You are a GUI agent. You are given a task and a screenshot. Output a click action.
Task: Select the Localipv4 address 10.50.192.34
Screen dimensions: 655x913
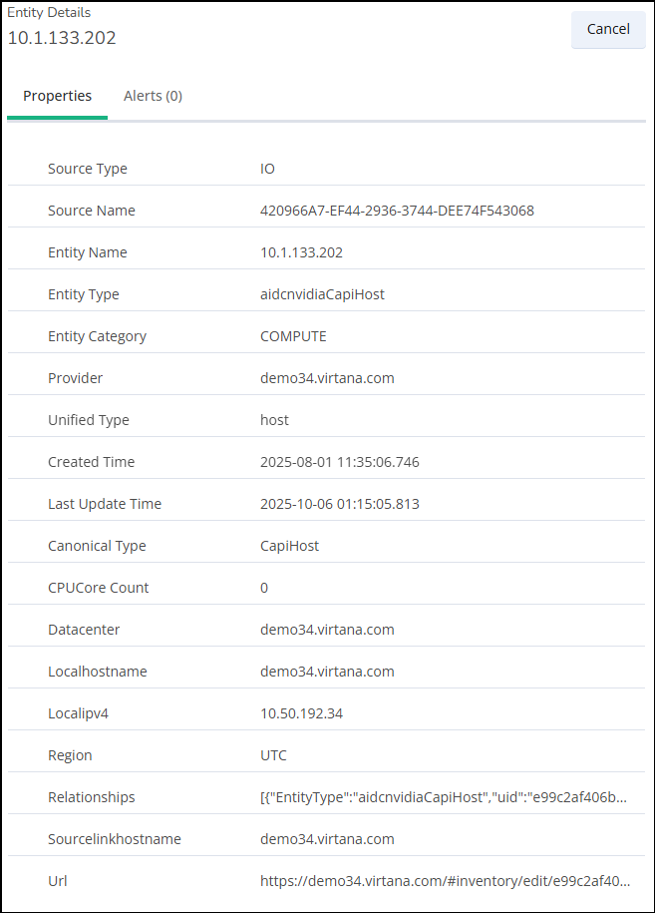302,713
